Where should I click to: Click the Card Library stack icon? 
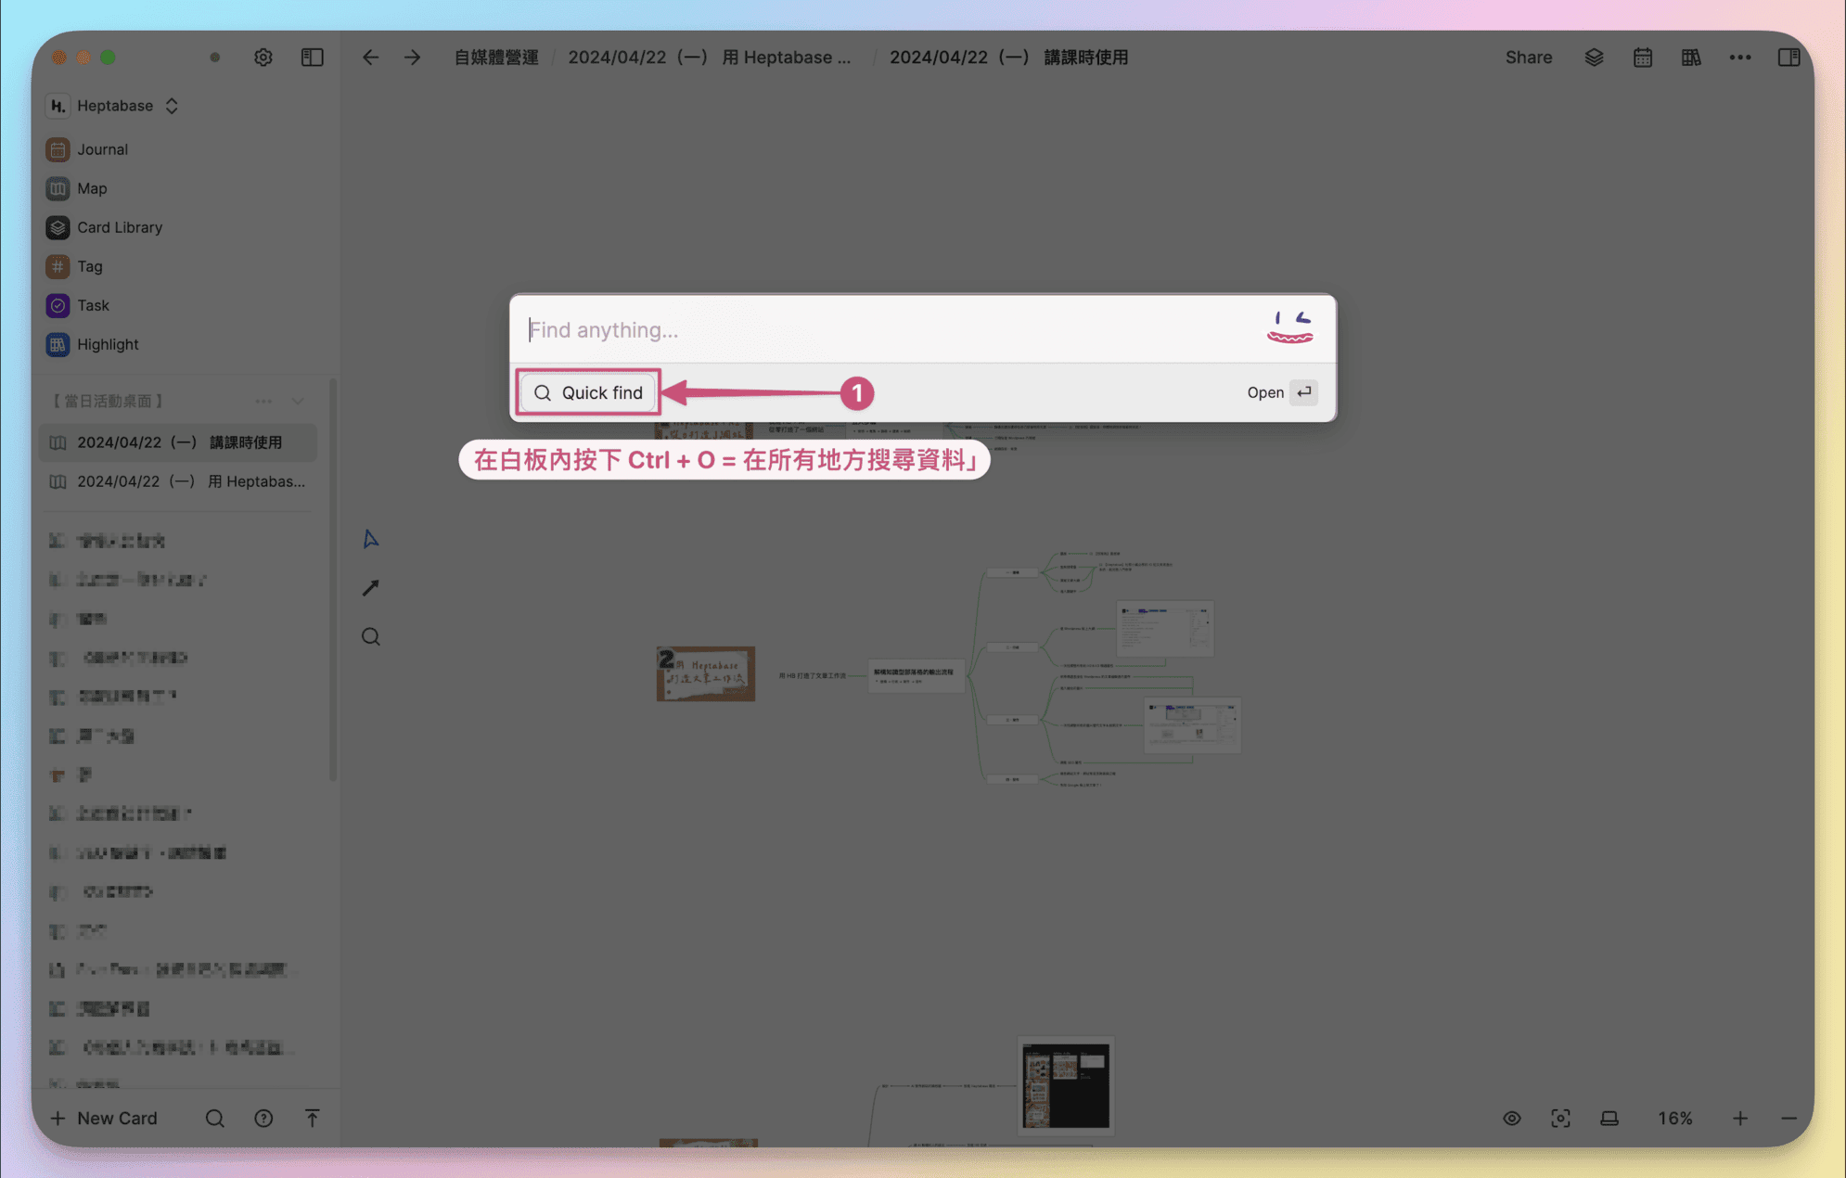(58, 227)
